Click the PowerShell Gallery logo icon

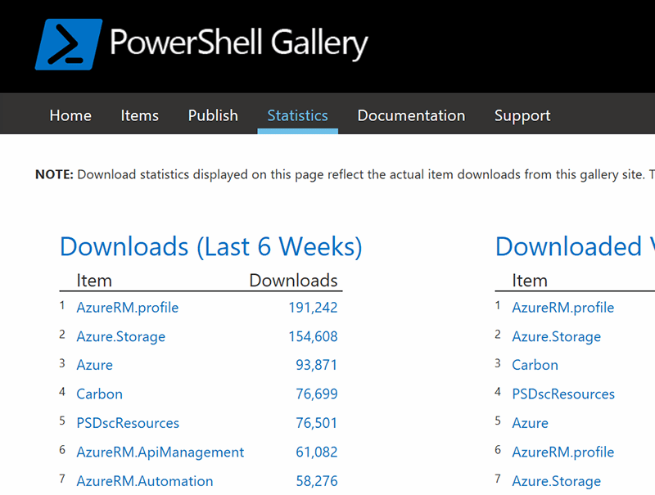[68, 44]
